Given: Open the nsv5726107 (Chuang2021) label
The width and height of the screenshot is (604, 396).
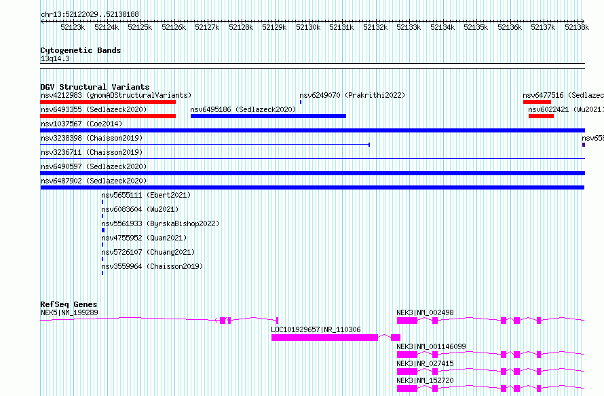Looking at the screenshot, I should [x=148, y=252].
